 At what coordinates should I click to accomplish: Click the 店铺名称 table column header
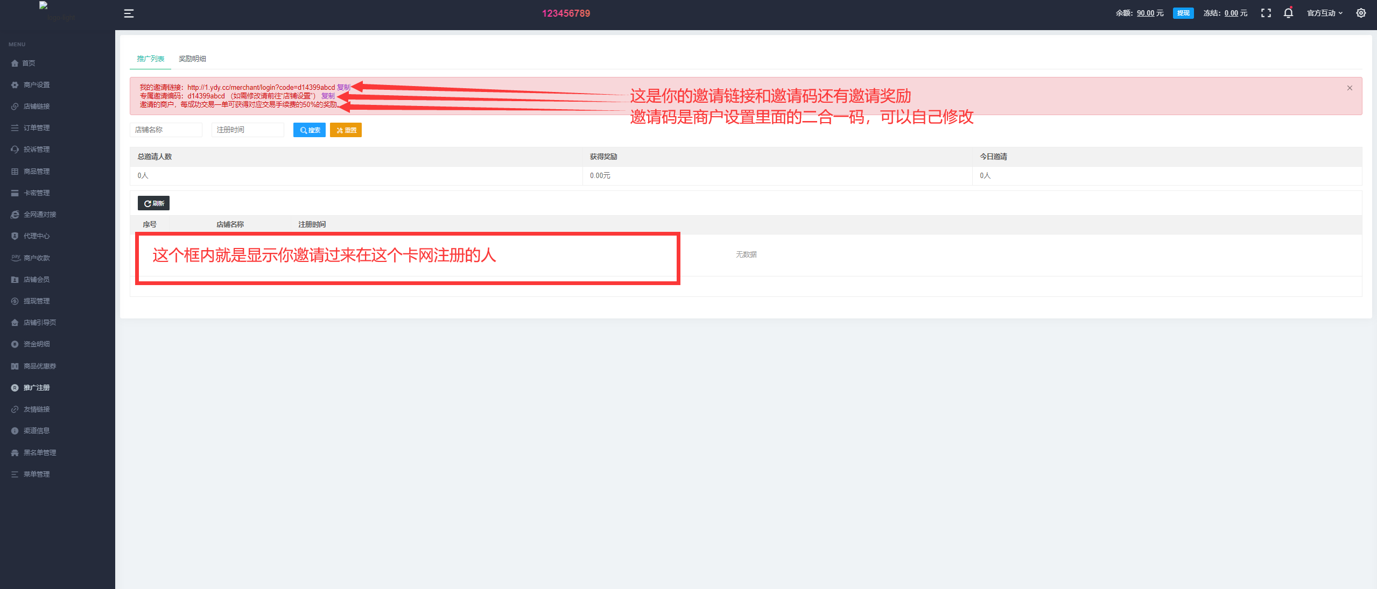point(230,224)
